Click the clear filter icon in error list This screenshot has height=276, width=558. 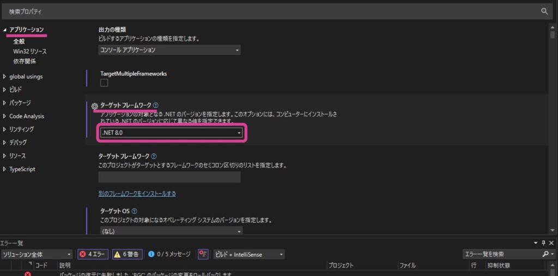tap(203, 254)
